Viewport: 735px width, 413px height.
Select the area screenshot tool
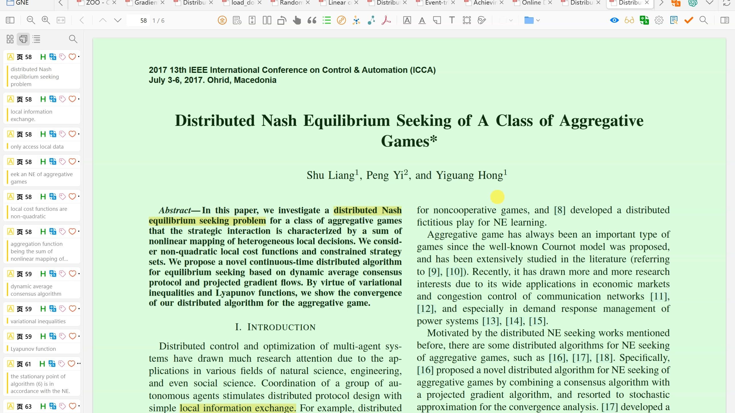pos(467,20)
